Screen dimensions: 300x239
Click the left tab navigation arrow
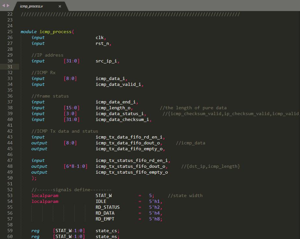(x=4, y=6)
